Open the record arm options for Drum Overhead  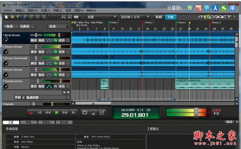[68, 63]
